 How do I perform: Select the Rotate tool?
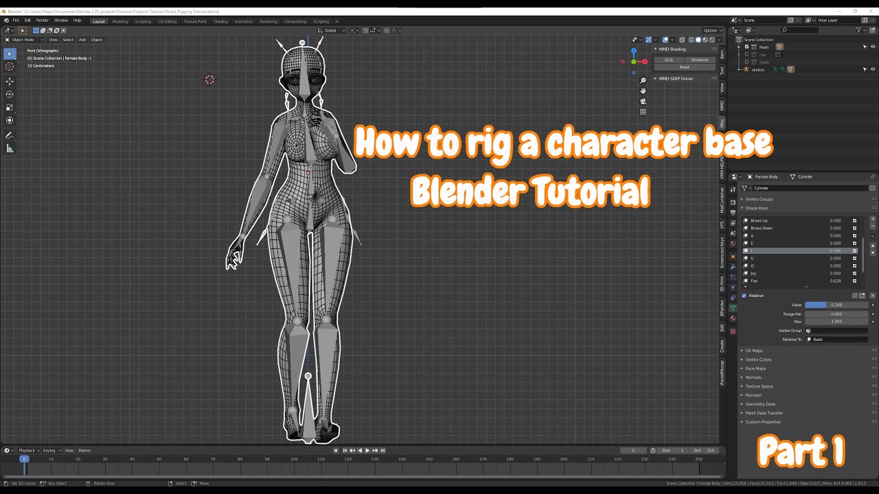10,95
